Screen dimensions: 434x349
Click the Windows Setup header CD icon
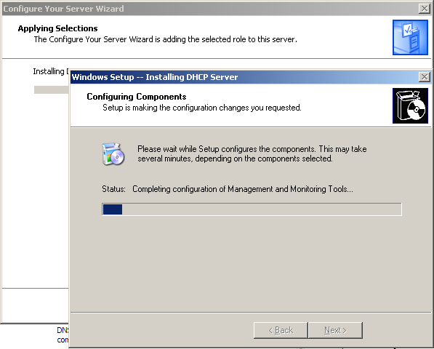[x=410, y=105]
